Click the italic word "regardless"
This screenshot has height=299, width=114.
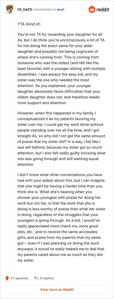[x=43, y=215]
